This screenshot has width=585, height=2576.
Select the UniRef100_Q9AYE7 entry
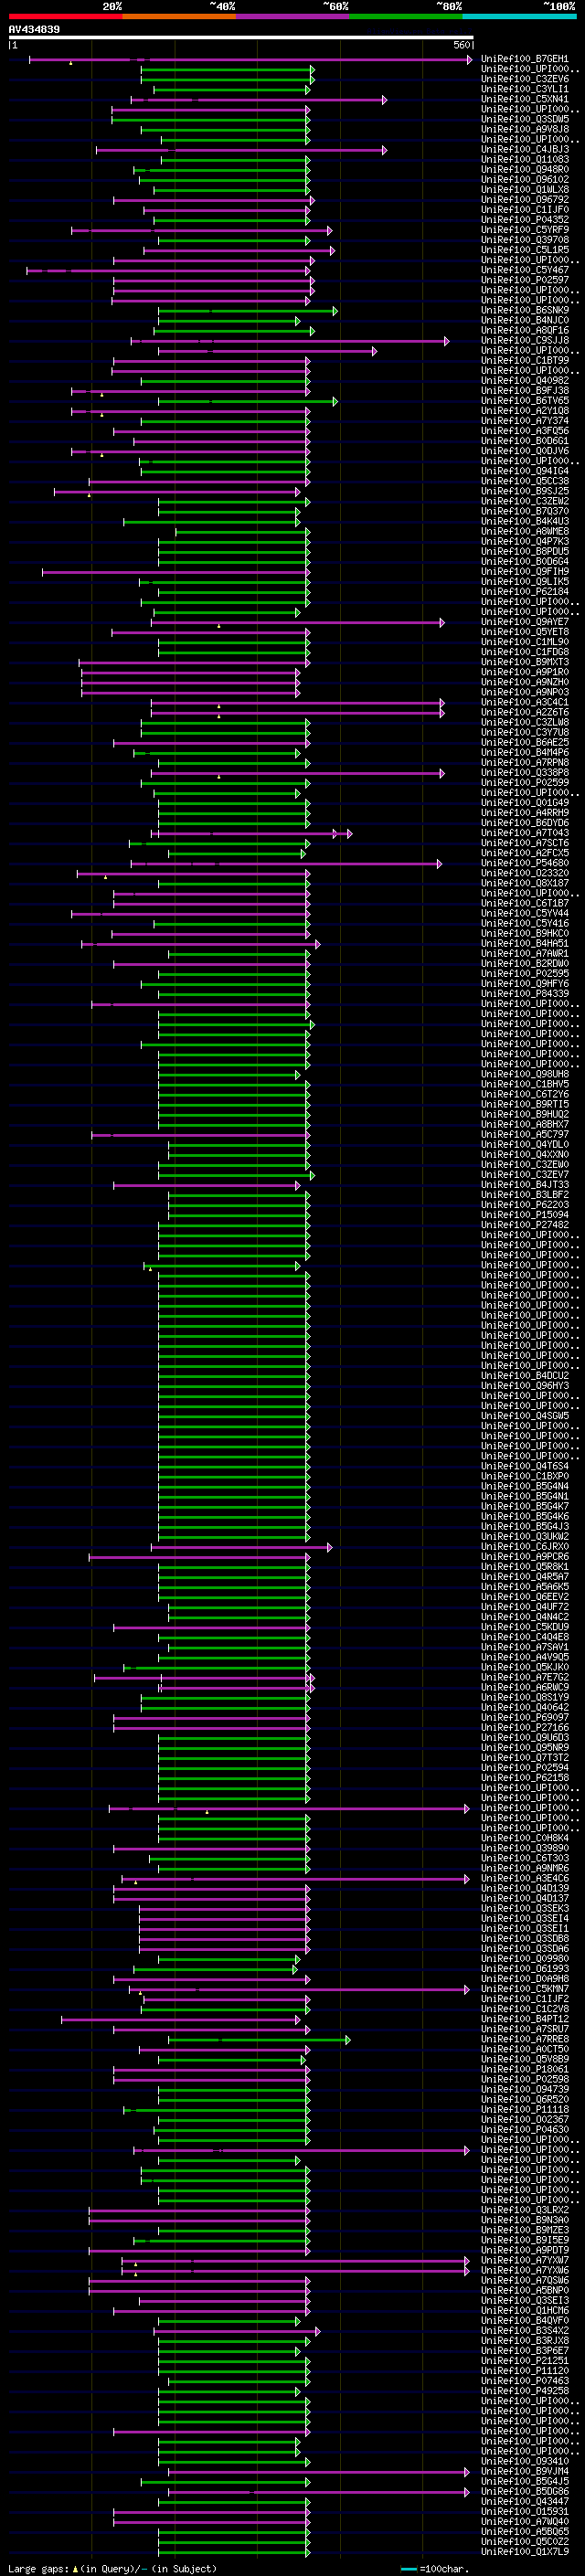[524, 622]
